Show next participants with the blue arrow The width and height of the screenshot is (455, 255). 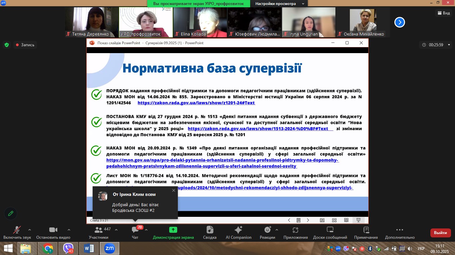tap(400, 22)
